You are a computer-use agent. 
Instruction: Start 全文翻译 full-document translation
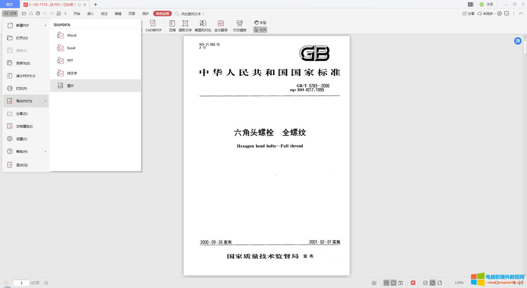[221, 26]
